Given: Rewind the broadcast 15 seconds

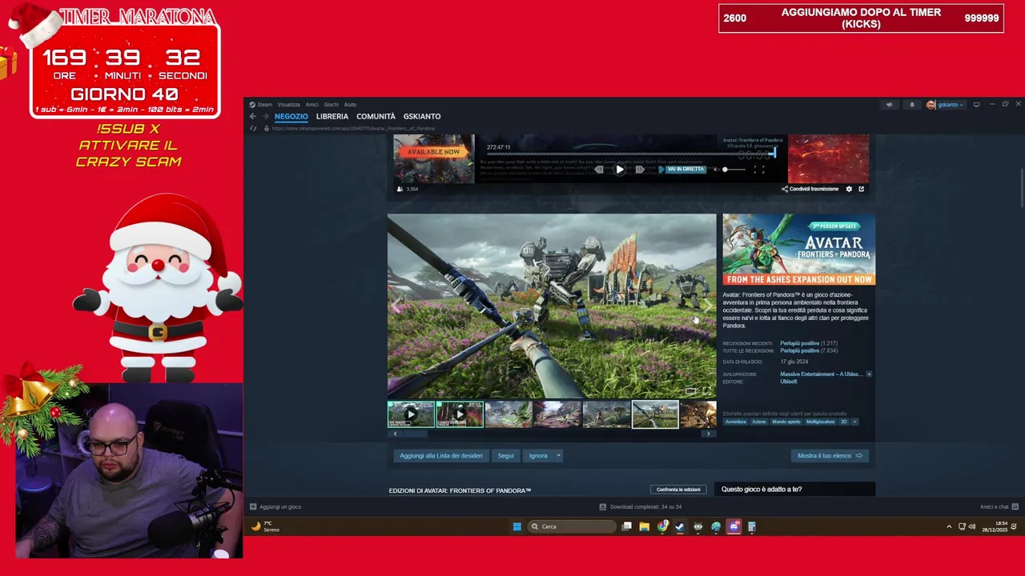Looking at the screenshot, I should click(599, 170).
